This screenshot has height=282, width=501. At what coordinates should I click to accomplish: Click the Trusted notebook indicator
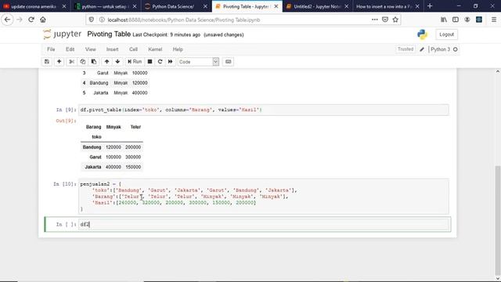pos(405,49)
